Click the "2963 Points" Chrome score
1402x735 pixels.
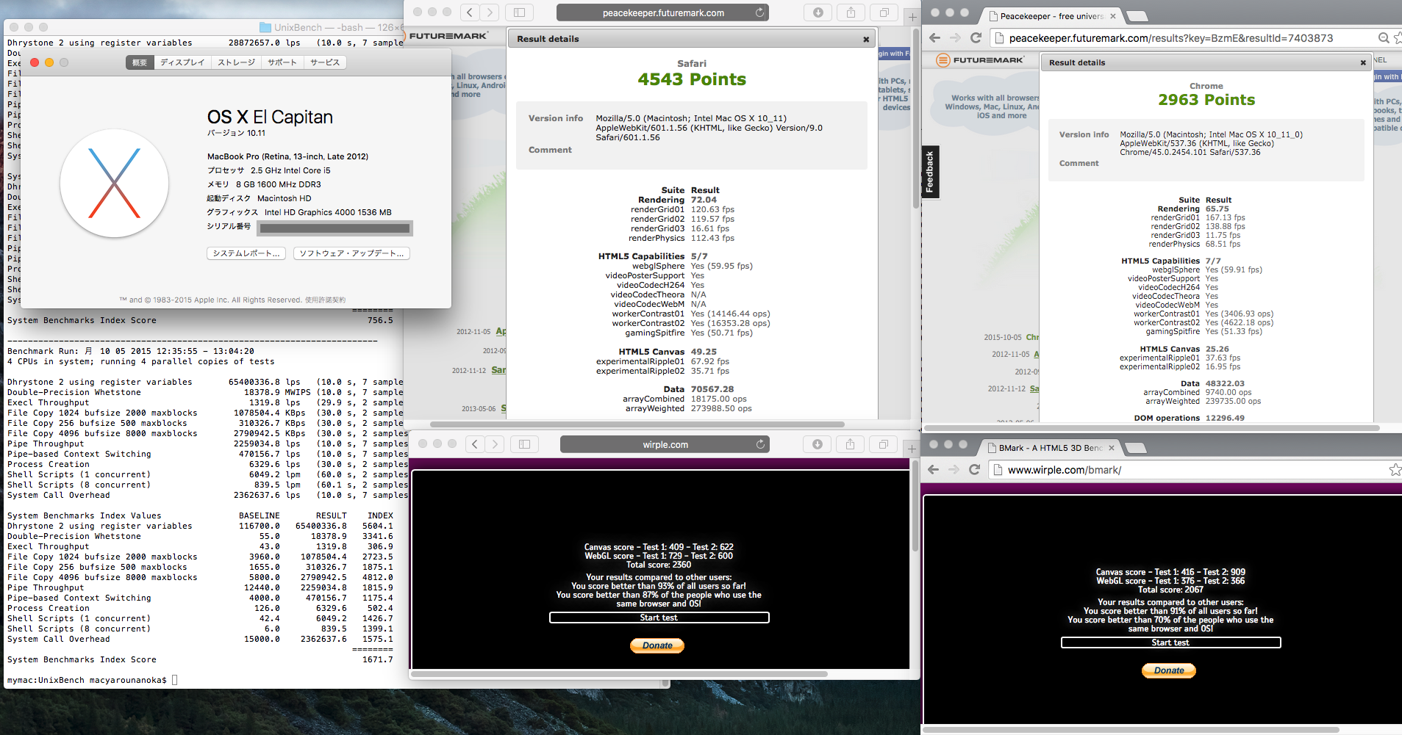1206,100
